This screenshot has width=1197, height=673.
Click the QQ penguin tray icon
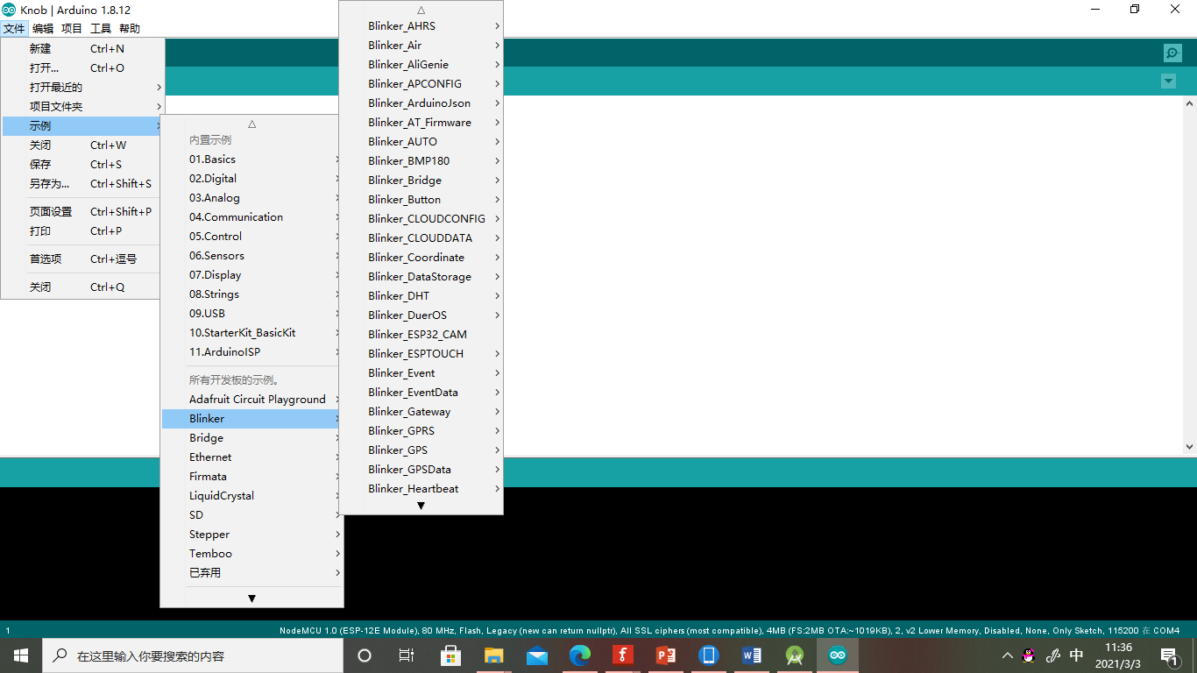(1027, 655)
